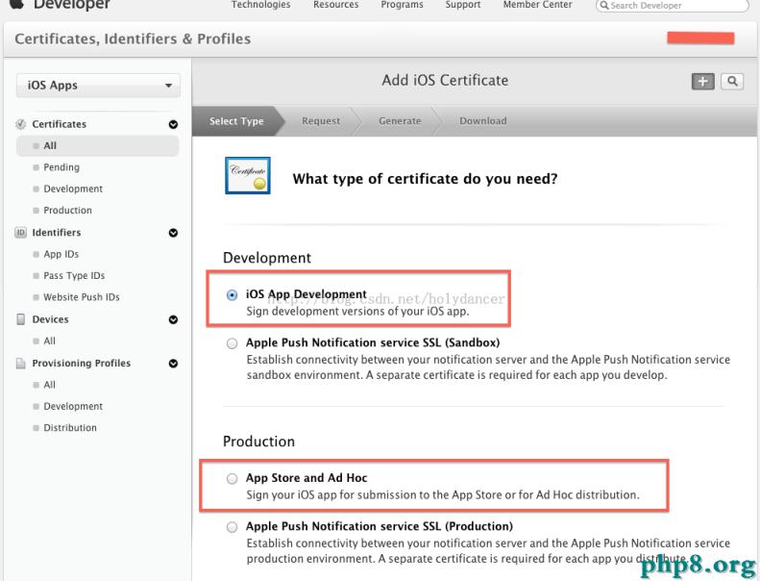Collapse the Provisioning Profiles section arrow
This screenshot has height=581, width=760.
tap(173, 364)
